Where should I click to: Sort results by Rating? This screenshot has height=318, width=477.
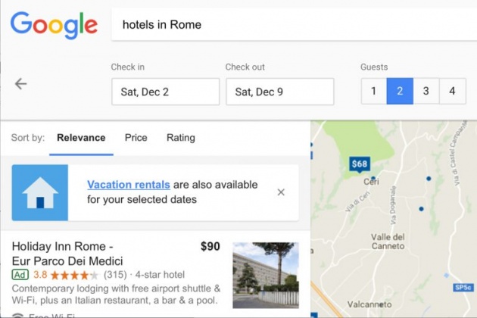point(181,138)
